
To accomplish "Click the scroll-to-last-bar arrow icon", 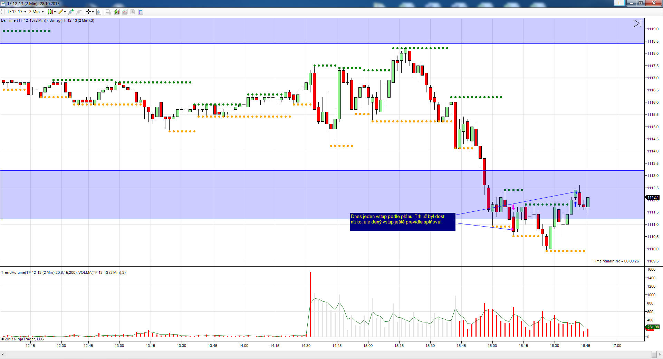I will click(637, 23).
